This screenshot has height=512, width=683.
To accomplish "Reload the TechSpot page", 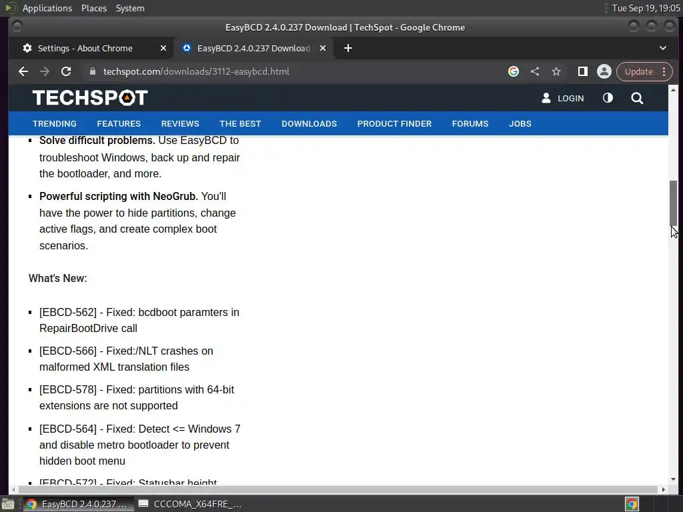I will (x=66, y=71).
